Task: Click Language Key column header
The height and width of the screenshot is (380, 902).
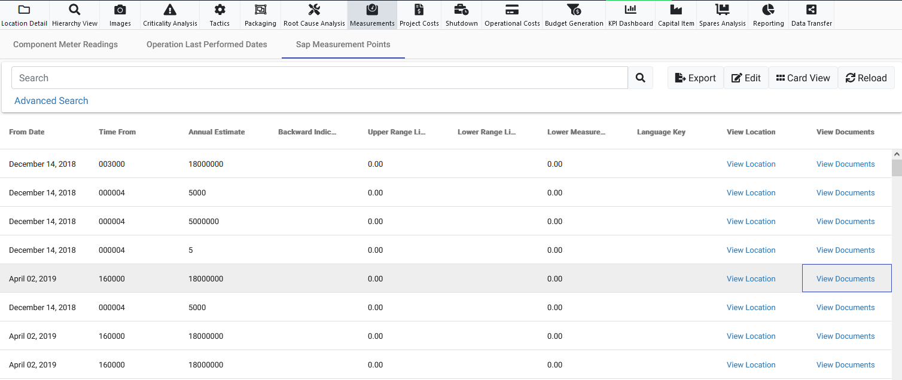Action: pyautogui.click(x=661, y=132)
